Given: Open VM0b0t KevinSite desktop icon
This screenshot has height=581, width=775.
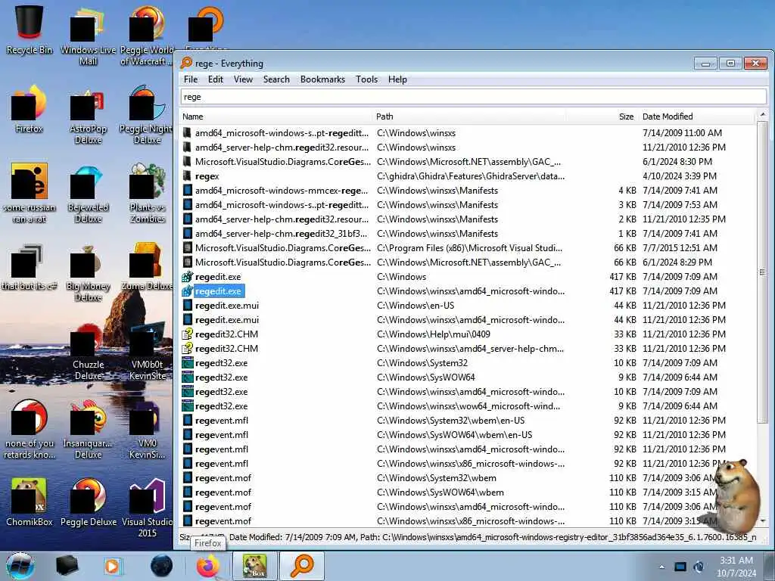Looking at the screenshot, I should (x=147, y=352).
